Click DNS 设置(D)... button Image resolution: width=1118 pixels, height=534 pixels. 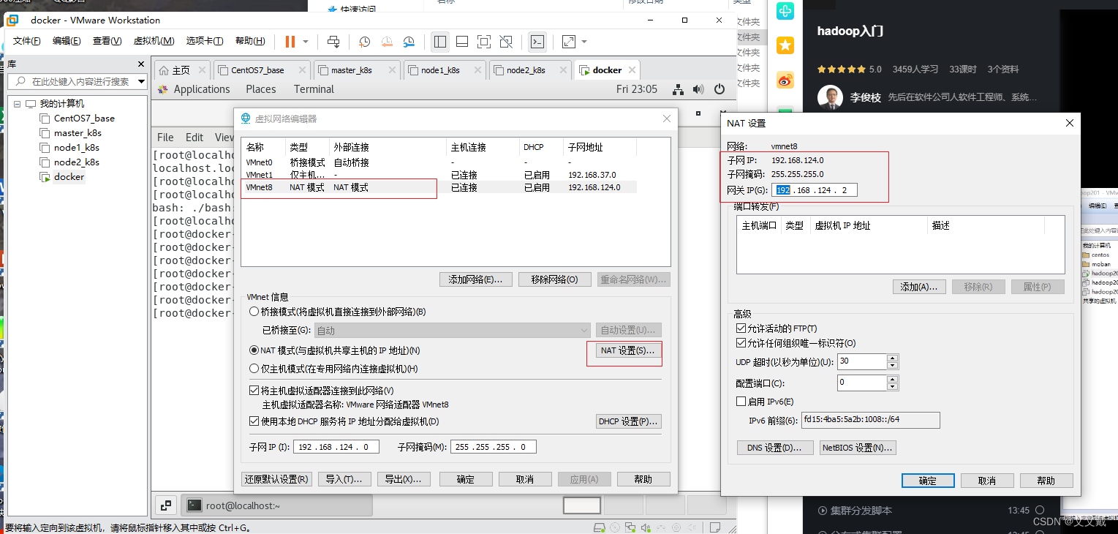click(774, 448)
